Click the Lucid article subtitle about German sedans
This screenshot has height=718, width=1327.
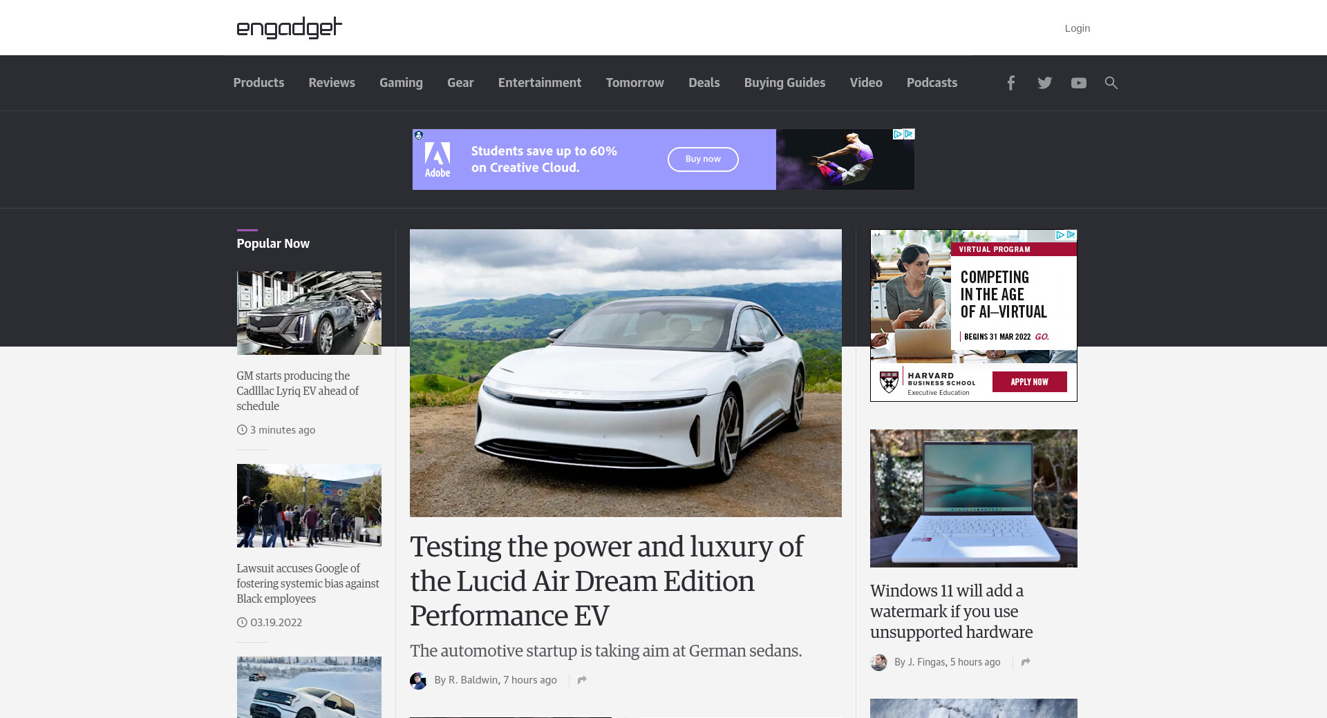[606, 651]
